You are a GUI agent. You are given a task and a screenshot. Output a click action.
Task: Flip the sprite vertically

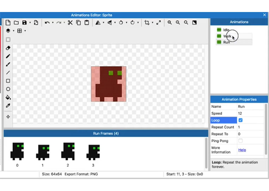coord(109,23)
